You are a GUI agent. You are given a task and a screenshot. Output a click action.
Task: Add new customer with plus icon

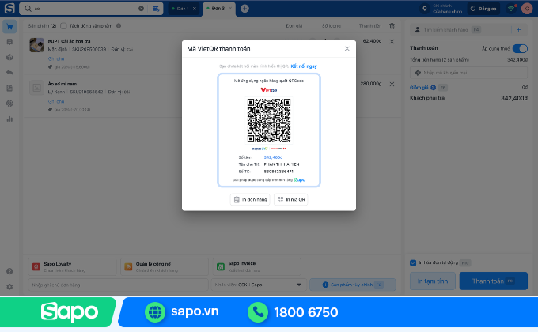(x=518, y=30)
